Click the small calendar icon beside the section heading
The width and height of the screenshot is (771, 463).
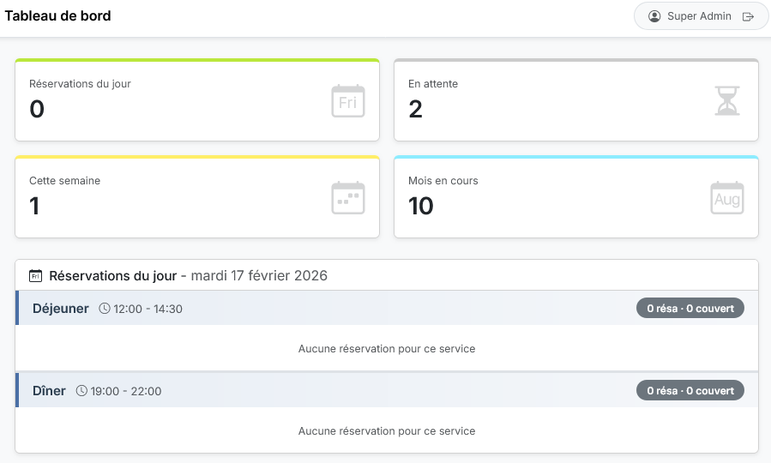pyautogui.click(x=36, y=276)
